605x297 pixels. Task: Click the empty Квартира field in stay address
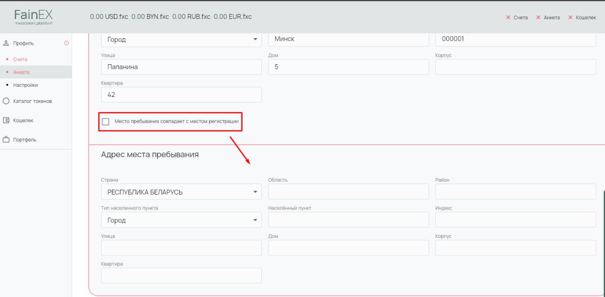coord(181,276)
